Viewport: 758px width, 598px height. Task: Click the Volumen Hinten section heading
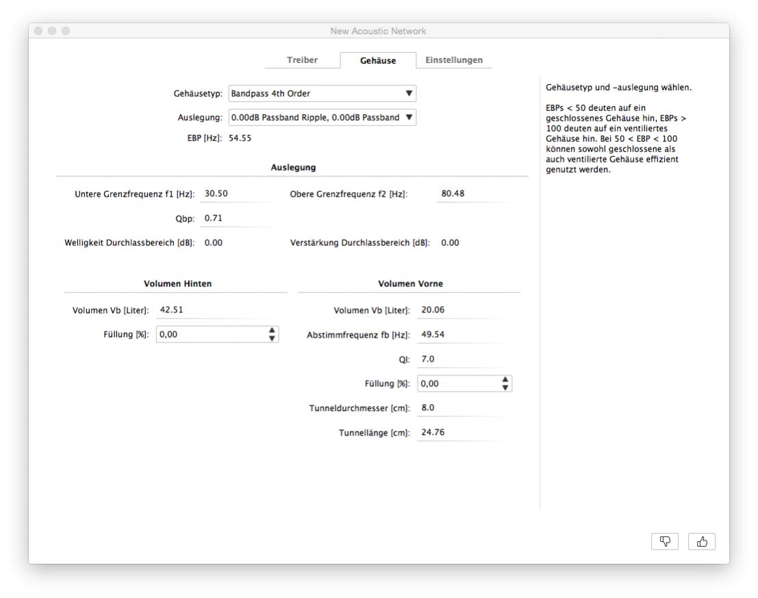[177, 284]
